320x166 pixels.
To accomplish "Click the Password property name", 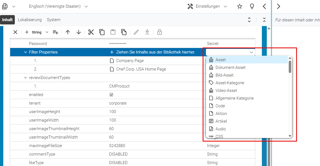I will click(38, 44).
